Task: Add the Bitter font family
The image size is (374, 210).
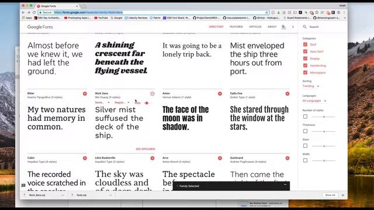Action: click(x=85, y=94)
